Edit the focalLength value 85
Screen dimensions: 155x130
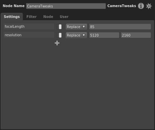[120, 27]
